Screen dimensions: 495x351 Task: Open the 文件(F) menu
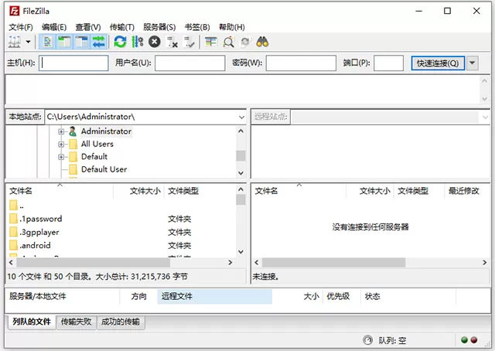coord(21,27)
